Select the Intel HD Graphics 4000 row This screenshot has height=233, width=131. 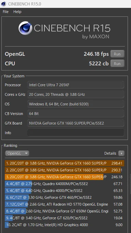(64, 225)
